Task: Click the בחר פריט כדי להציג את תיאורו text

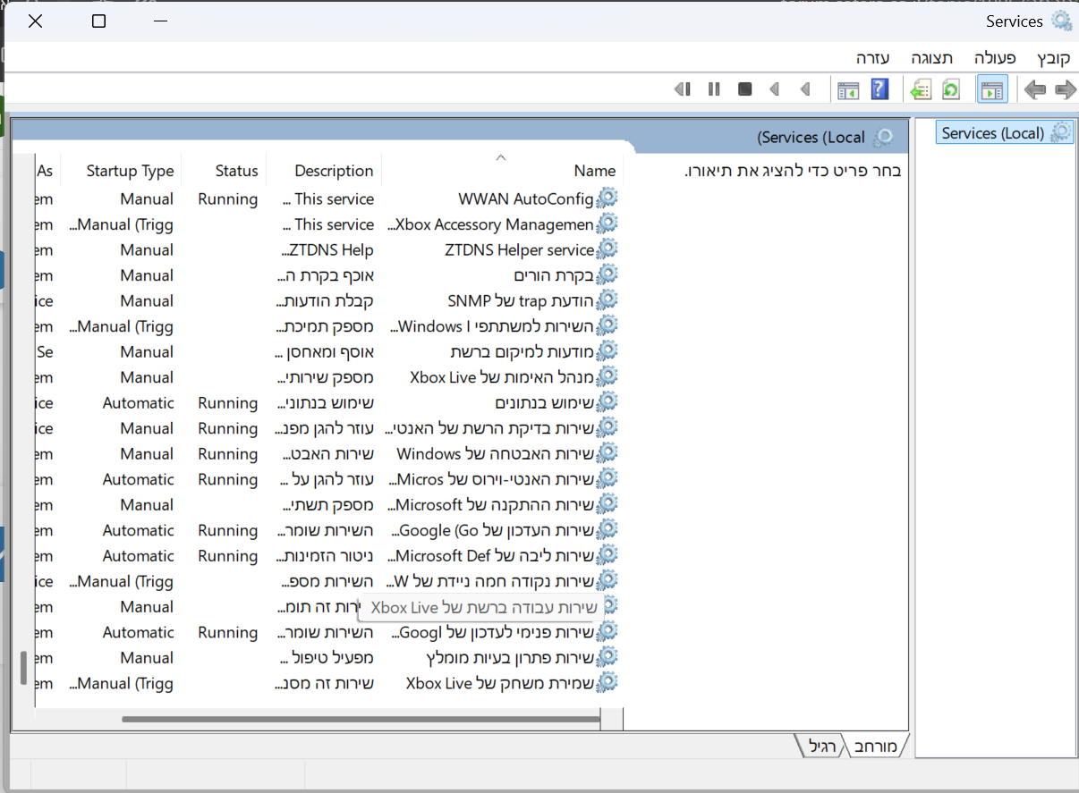Action: (793, 170)
